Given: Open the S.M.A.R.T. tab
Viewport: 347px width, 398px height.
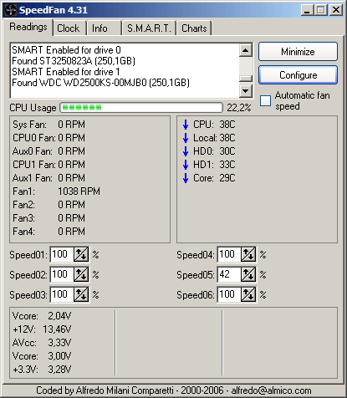Looking at the screenshot, I should click(x=149, y=28).
